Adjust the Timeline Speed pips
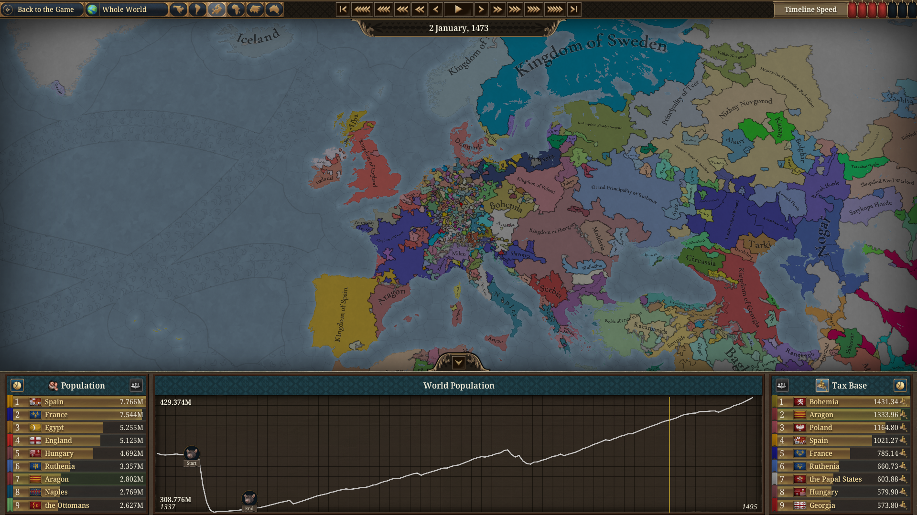Image resolution: width=917 pixels, height=515 pixels. (x=882, y=9)
